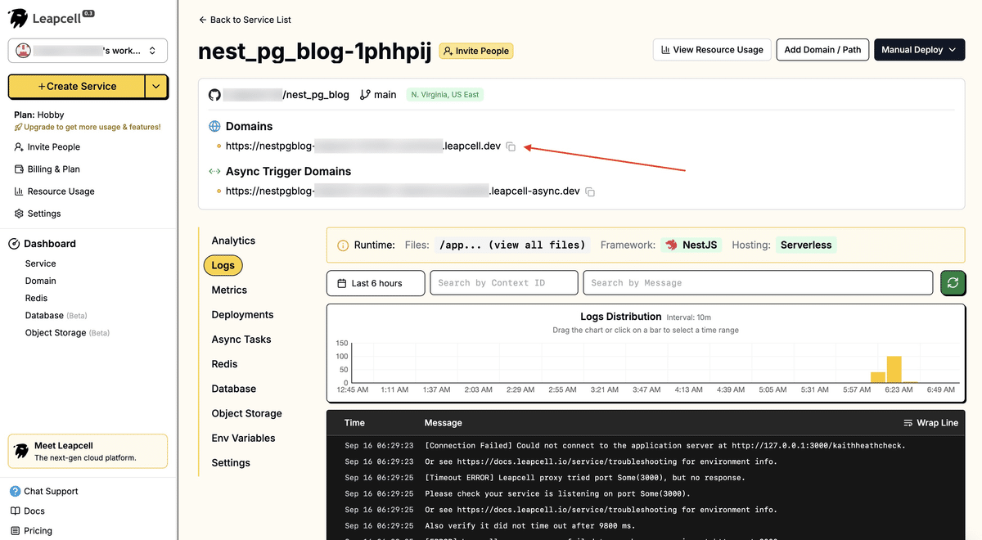Copy the nestpgblog leapcell.dev domain URL
Screen dimensions: 982x540
click(x=511, y=146)
